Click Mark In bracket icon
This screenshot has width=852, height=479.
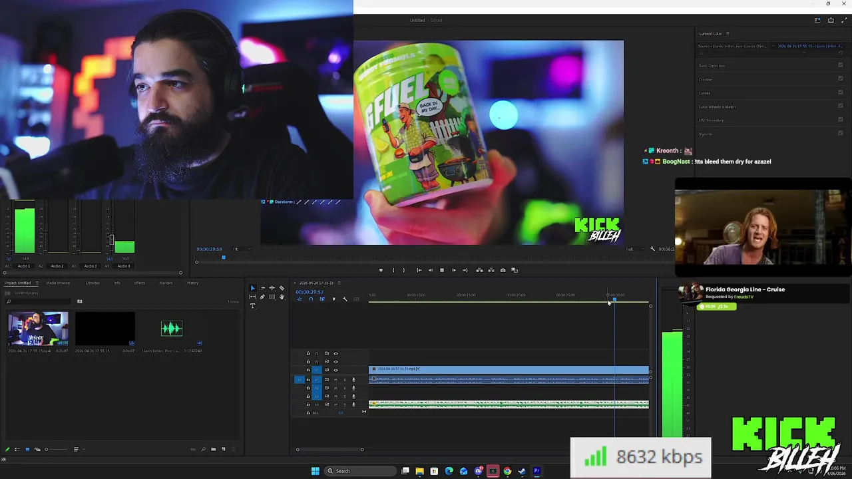click(393, 270)
